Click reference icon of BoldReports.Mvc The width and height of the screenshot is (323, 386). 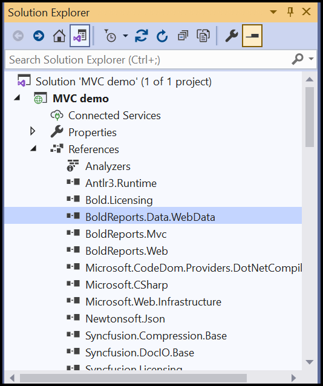click(73, 233)
